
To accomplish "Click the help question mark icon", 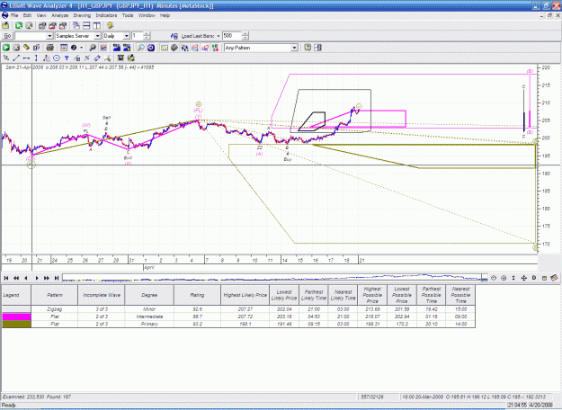I will click(308, 48).
